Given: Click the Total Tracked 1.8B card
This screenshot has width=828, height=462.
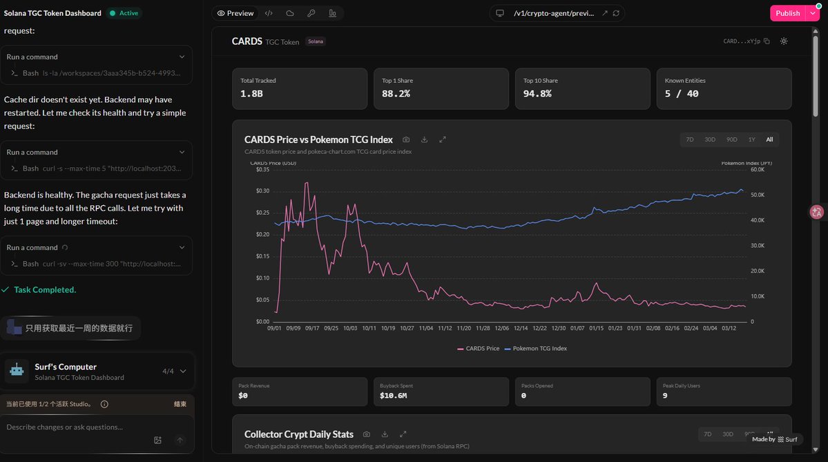Looking at the screenshot, I should click(300, 88).
